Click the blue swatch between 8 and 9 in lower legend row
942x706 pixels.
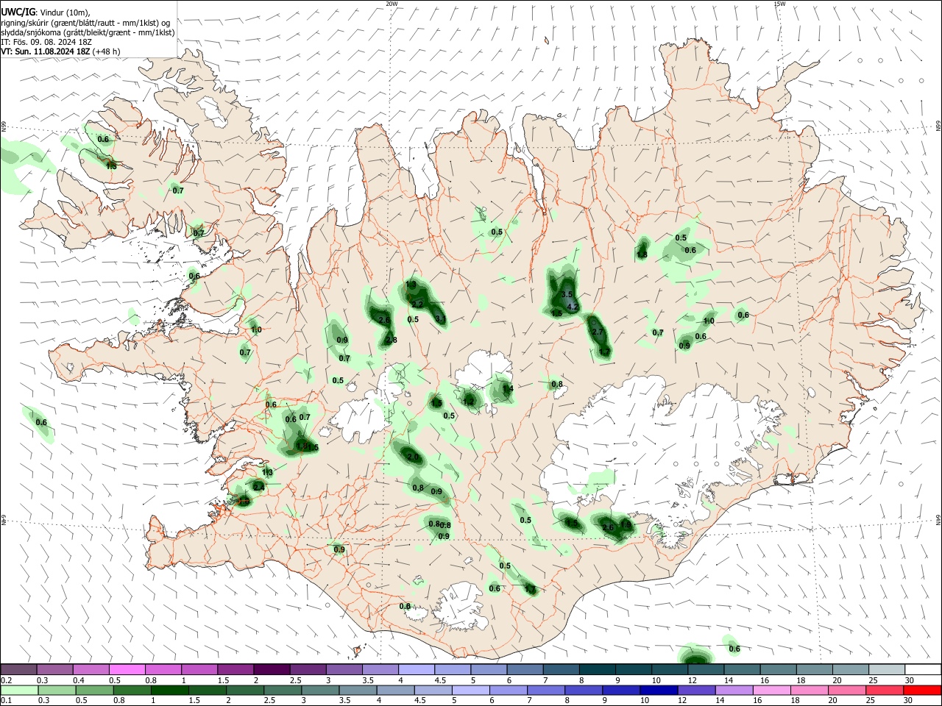[x=584, y=690]
